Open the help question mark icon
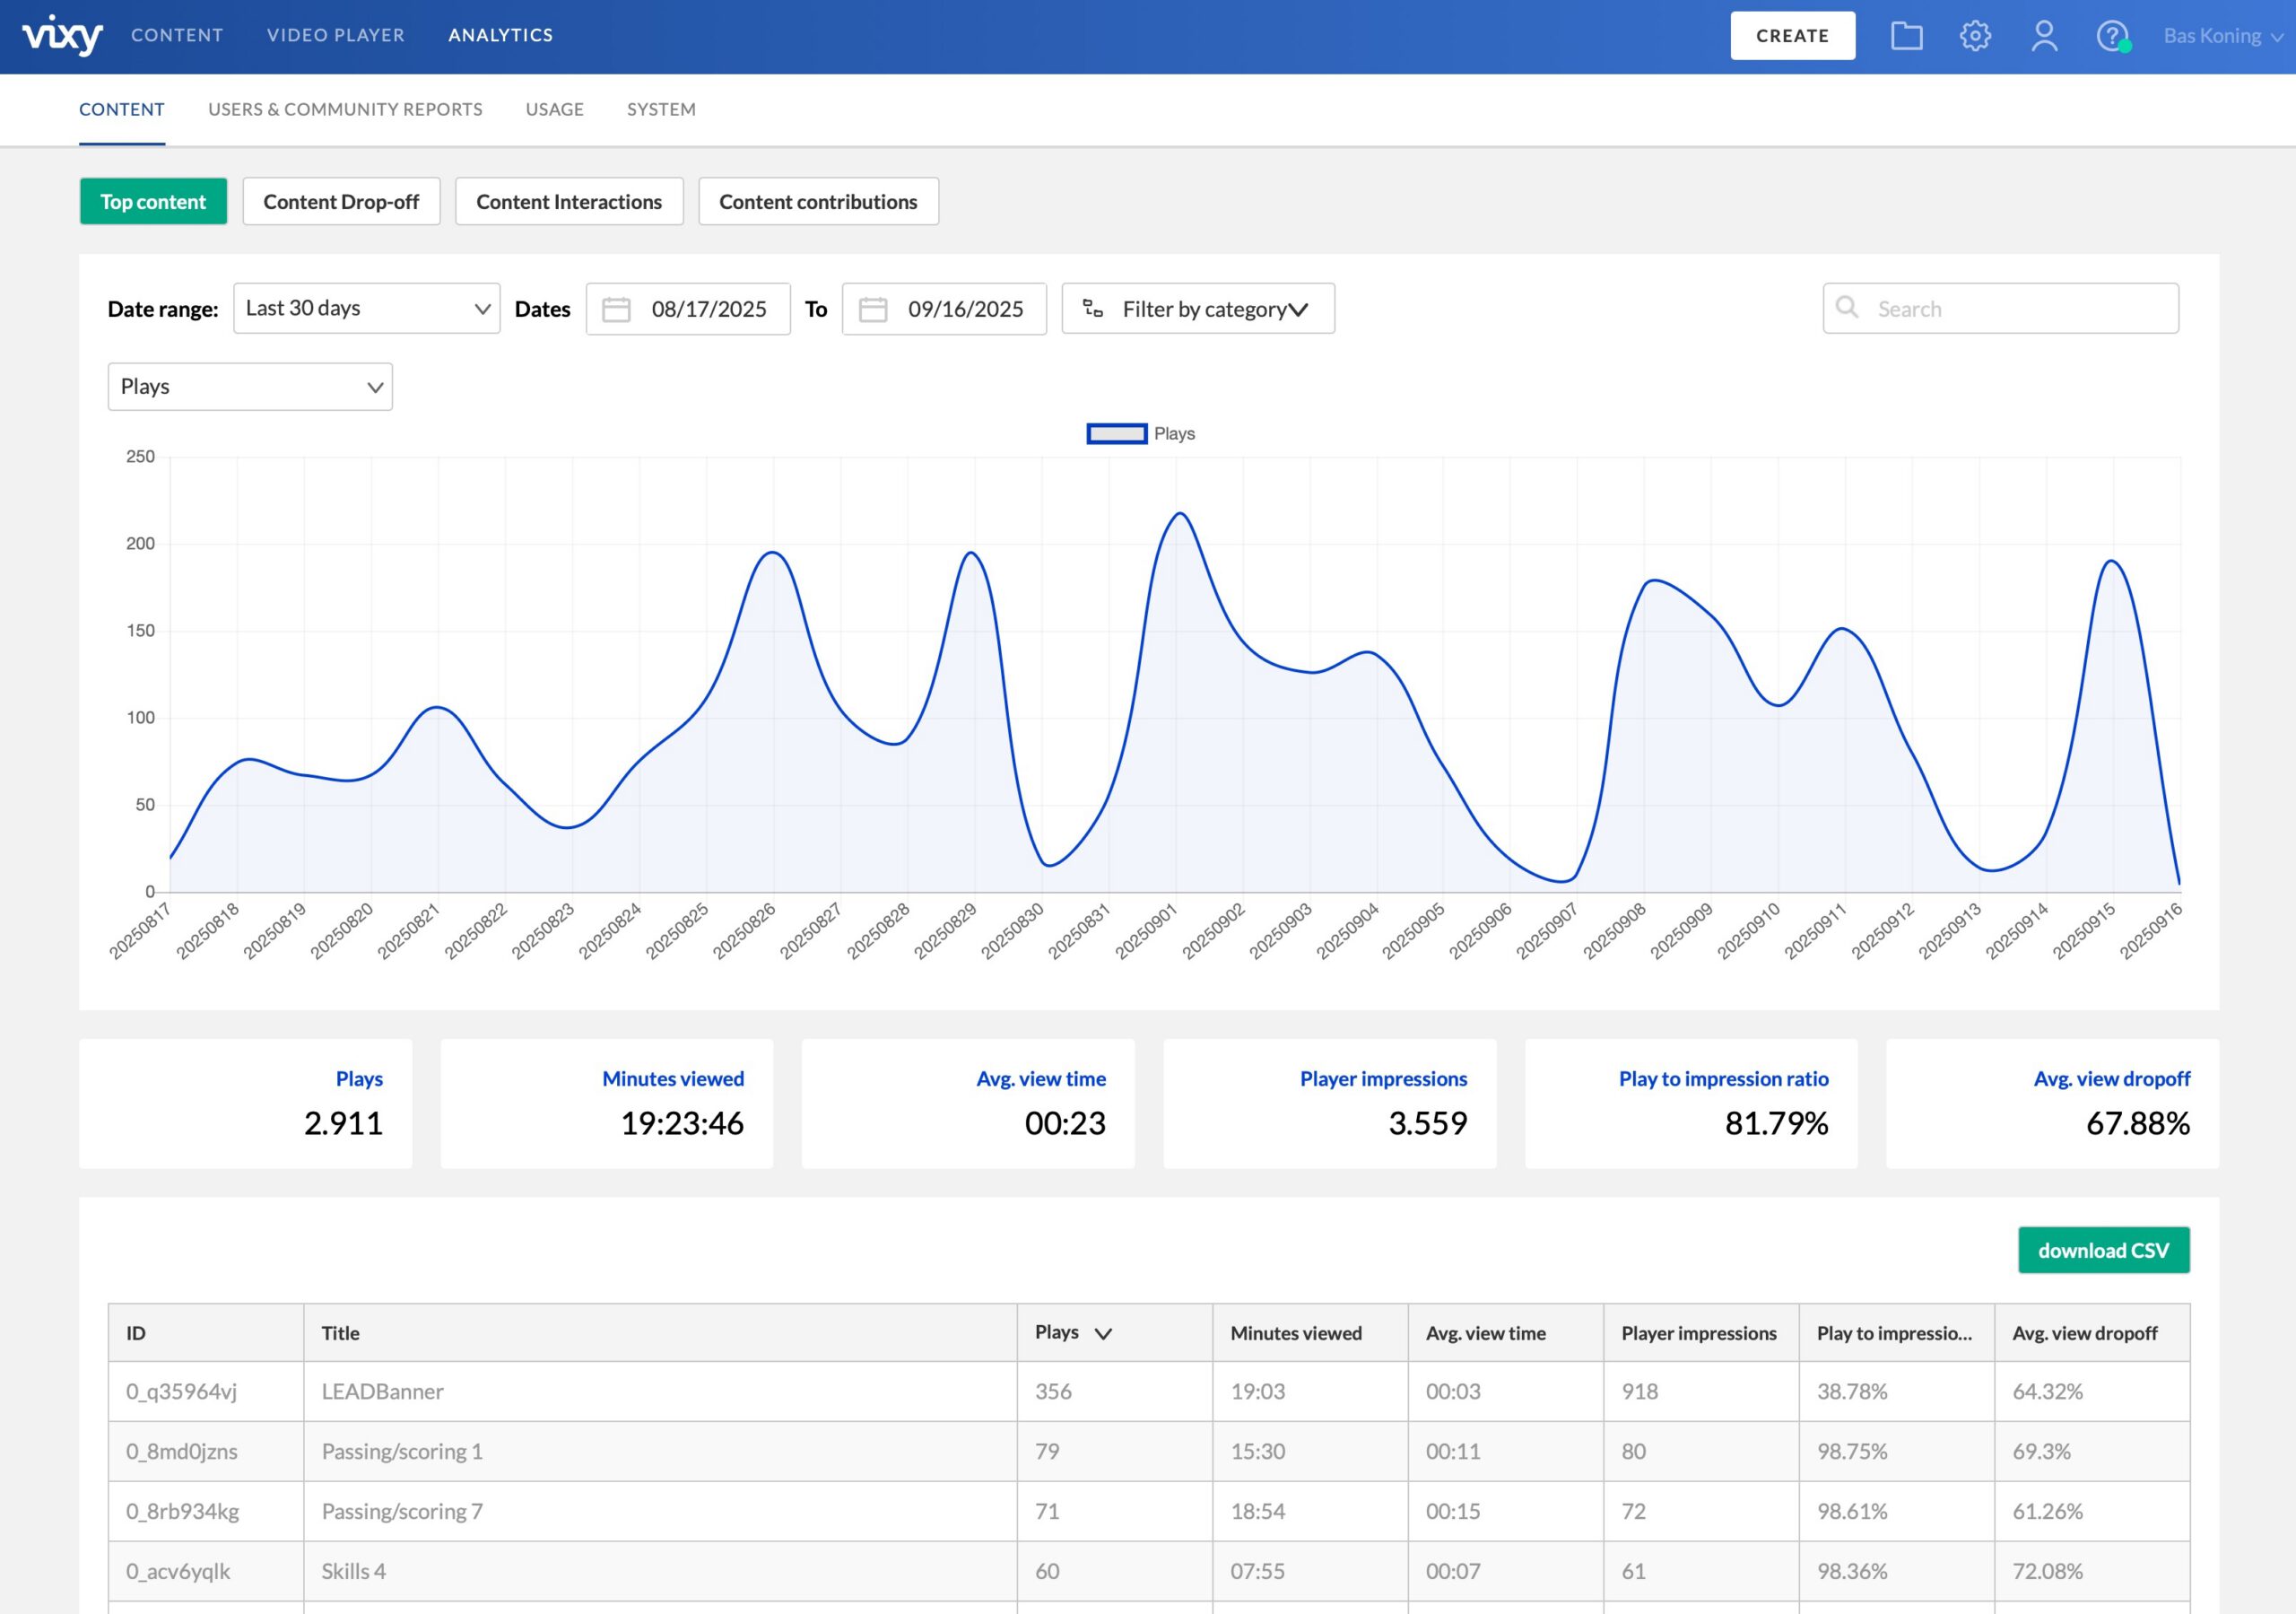 (2112, 36)
